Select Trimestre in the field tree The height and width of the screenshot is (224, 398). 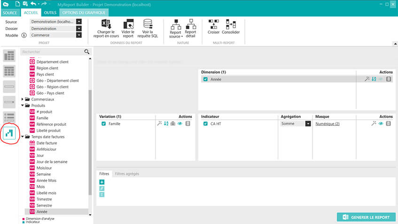coord(44,199)
